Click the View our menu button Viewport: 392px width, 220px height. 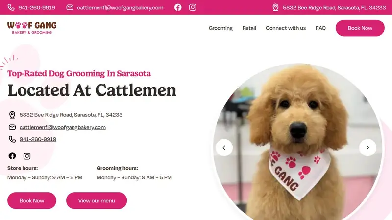click(x=97, y=200)
